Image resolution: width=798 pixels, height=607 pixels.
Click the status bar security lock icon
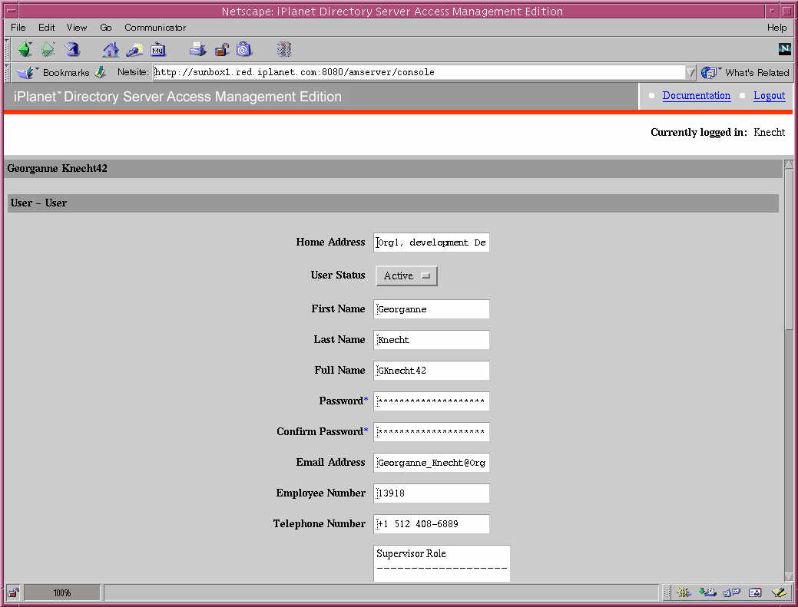13,592
